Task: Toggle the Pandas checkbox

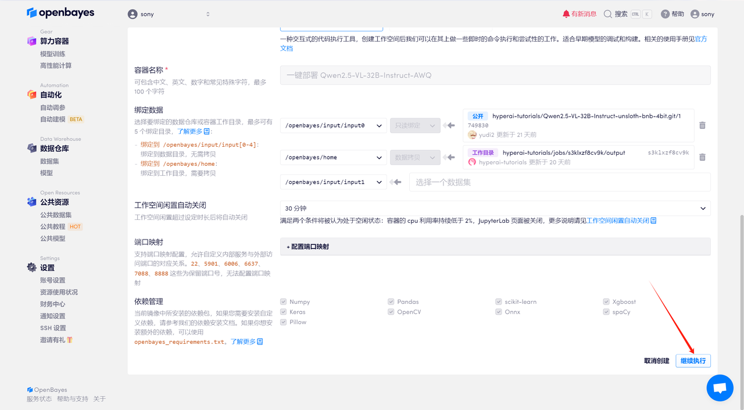Action: pos(391,302)
